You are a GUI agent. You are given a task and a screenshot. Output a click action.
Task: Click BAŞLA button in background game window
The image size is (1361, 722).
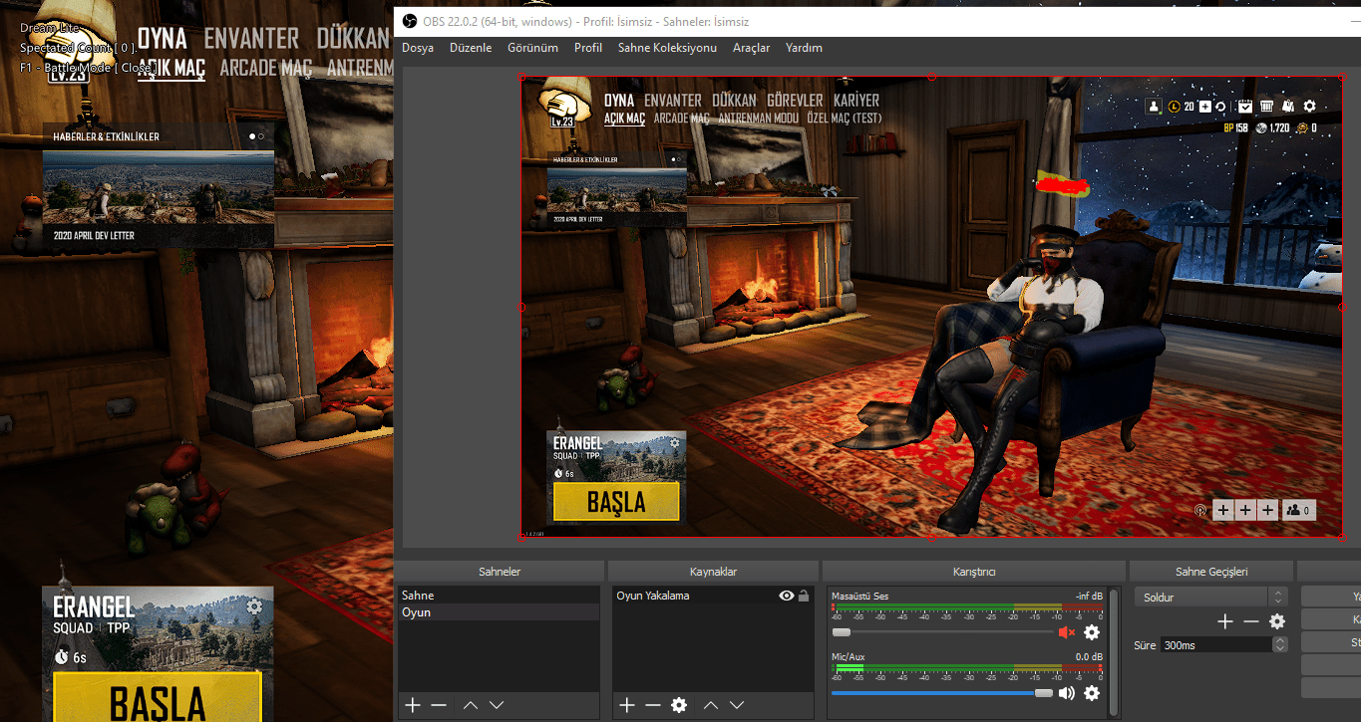tap(157, 697)
